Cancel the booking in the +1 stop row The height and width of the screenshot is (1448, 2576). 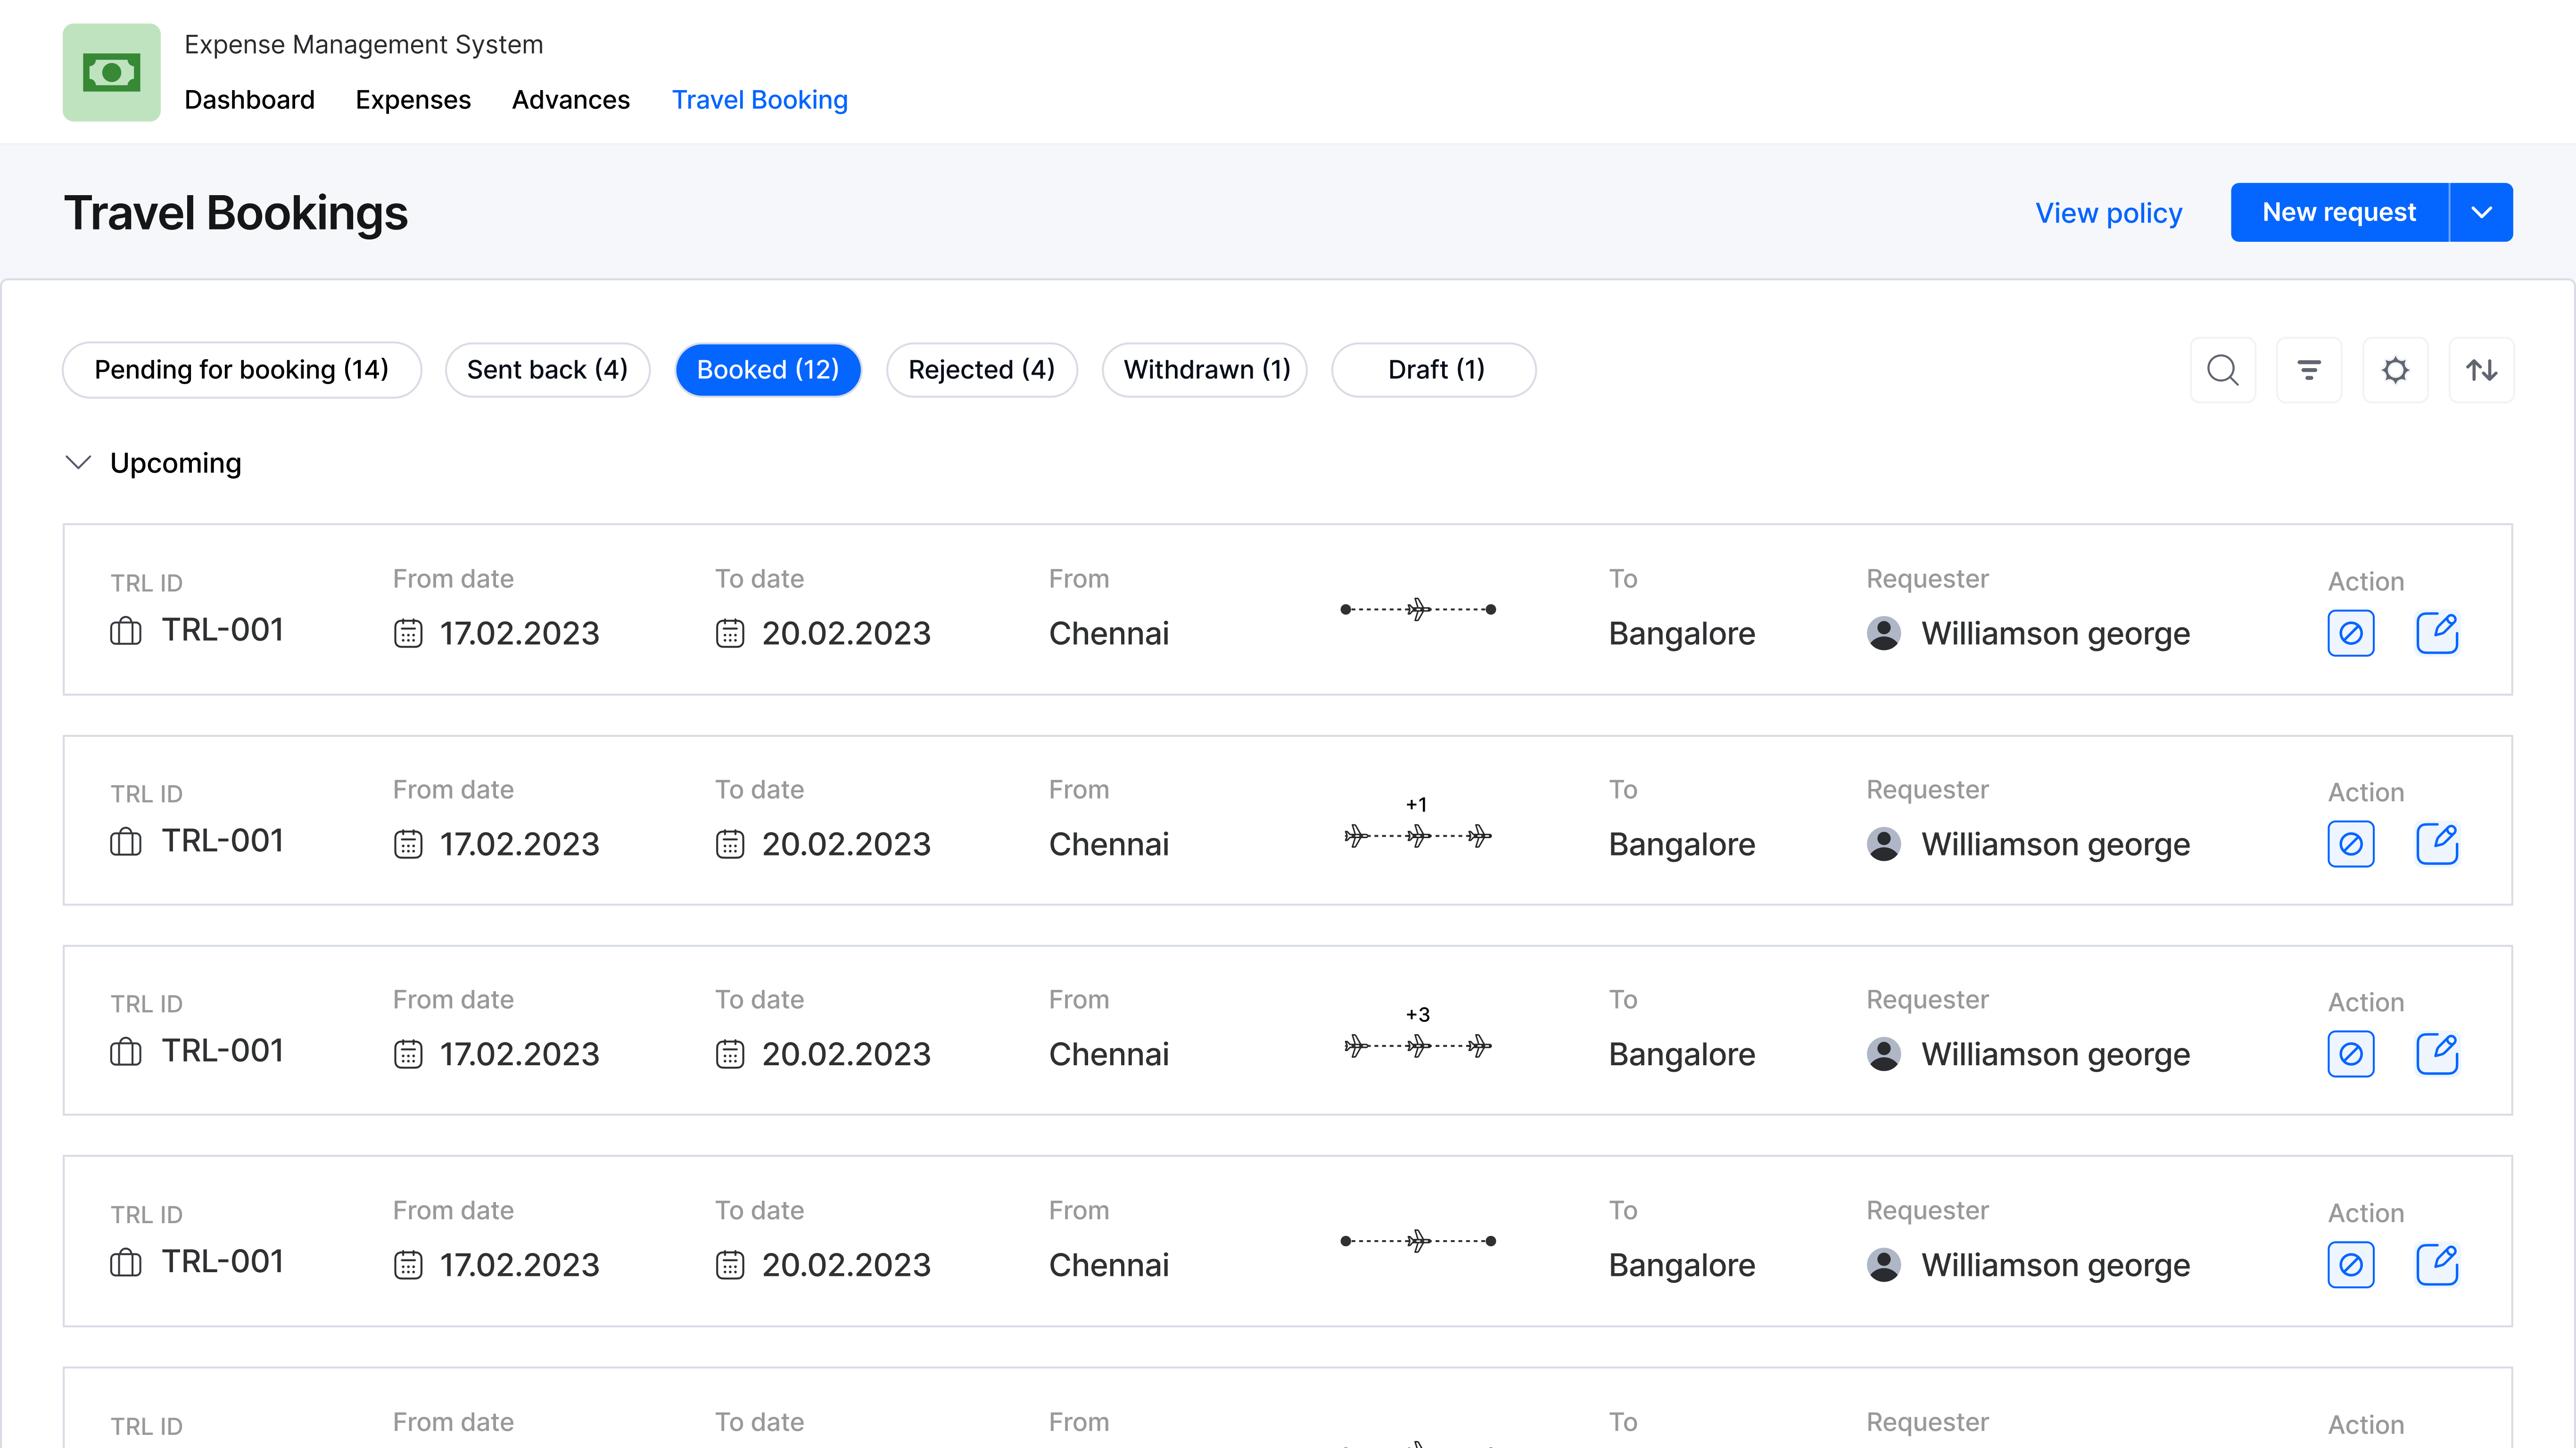point(2351,844)
